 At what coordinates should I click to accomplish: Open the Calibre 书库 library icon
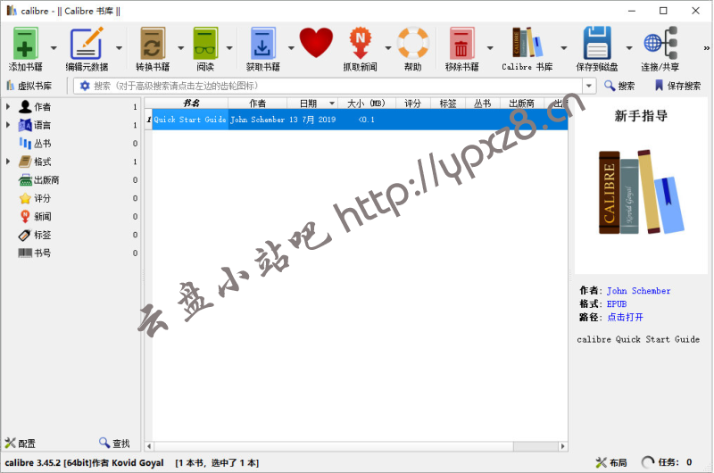coord(527,43)
